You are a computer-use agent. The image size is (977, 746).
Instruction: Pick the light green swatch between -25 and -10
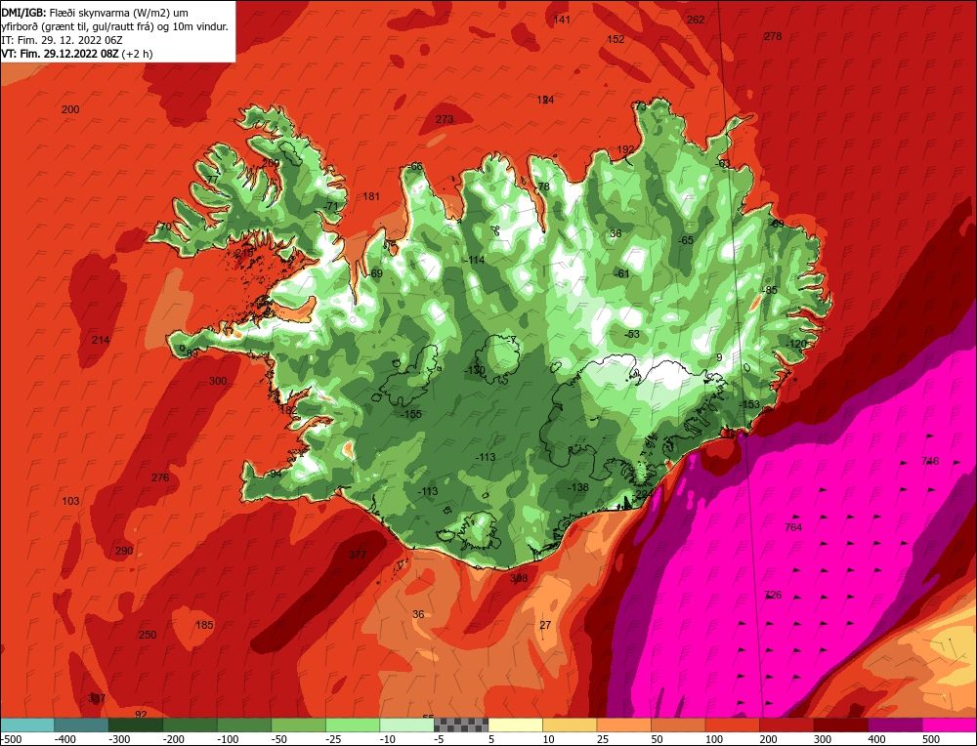coord(353,725)
